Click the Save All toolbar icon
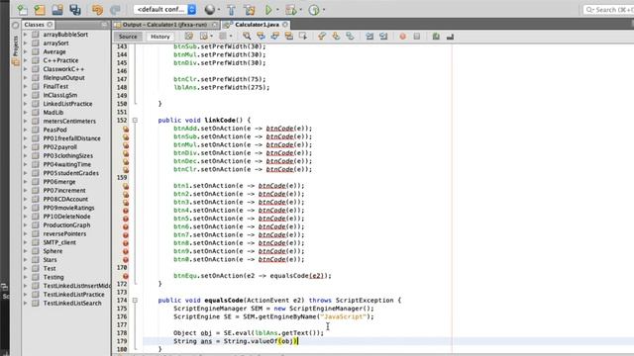Viewport: 634px width, 356px height. pyautogui.click(x=75, y=10)
